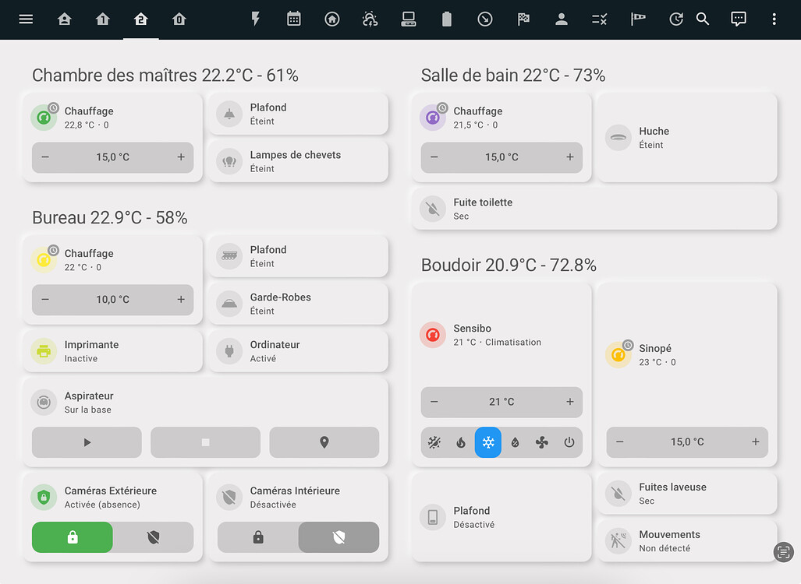801x584 pixels.
Task: Open the Sinopé thermostat icon
Action: pos(618,355)
